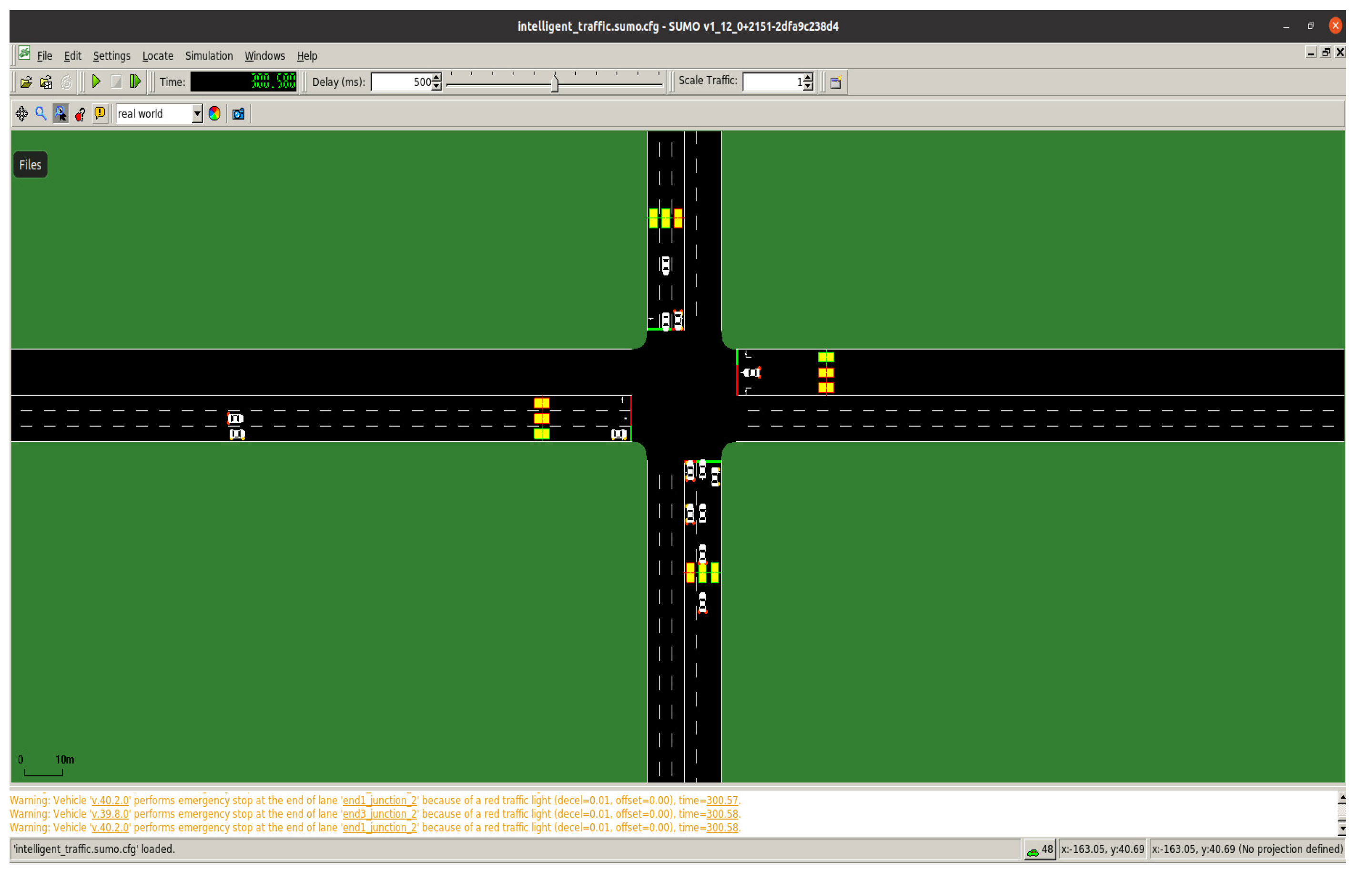The image size is (1358, 876).
Task: Click the green Run simulation play button
Action: pyautogui.click(x=96, y=82)
